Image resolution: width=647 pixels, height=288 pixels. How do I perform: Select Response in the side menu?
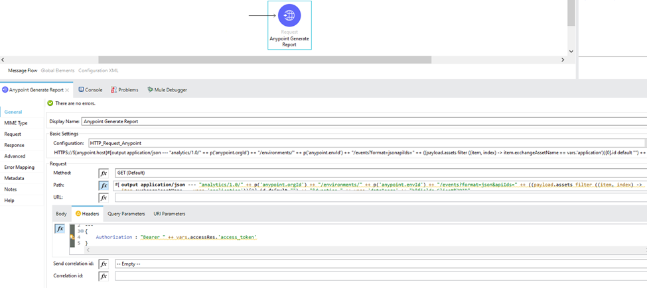tap(14, 145)
